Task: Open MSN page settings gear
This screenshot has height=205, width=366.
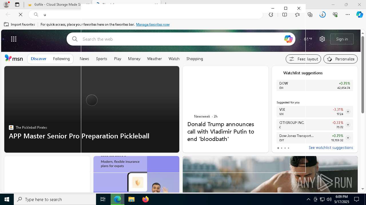Action: pyautogui.click(x=322, y=39)
